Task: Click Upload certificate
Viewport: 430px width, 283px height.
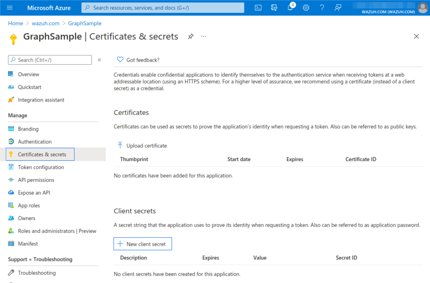Action: (142, 145)
